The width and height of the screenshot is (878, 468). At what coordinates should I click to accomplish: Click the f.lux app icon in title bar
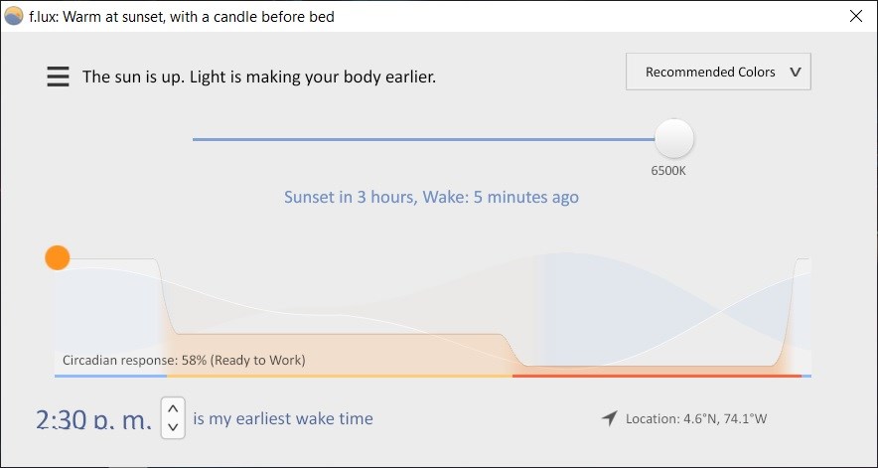pyautogui.click(x=14, y=16)
